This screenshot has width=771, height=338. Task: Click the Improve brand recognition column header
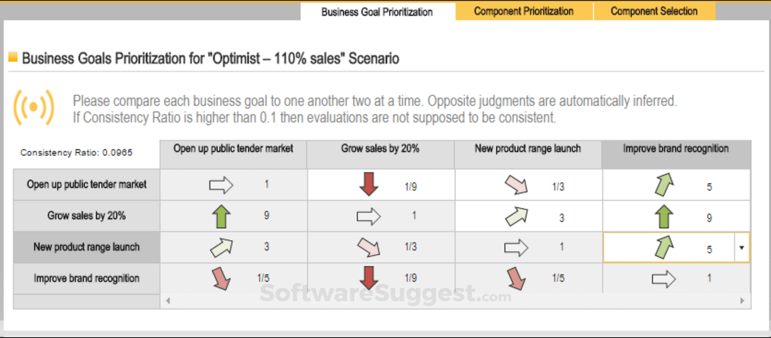coord(676,149)
